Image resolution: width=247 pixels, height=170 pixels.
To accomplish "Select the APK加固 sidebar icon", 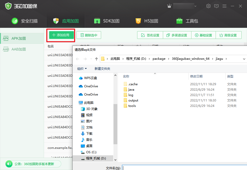I will click(x=6, y=38).
